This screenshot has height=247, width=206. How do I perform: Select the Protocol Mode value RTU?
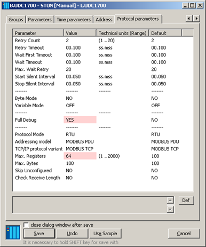[x=70, y=134]
